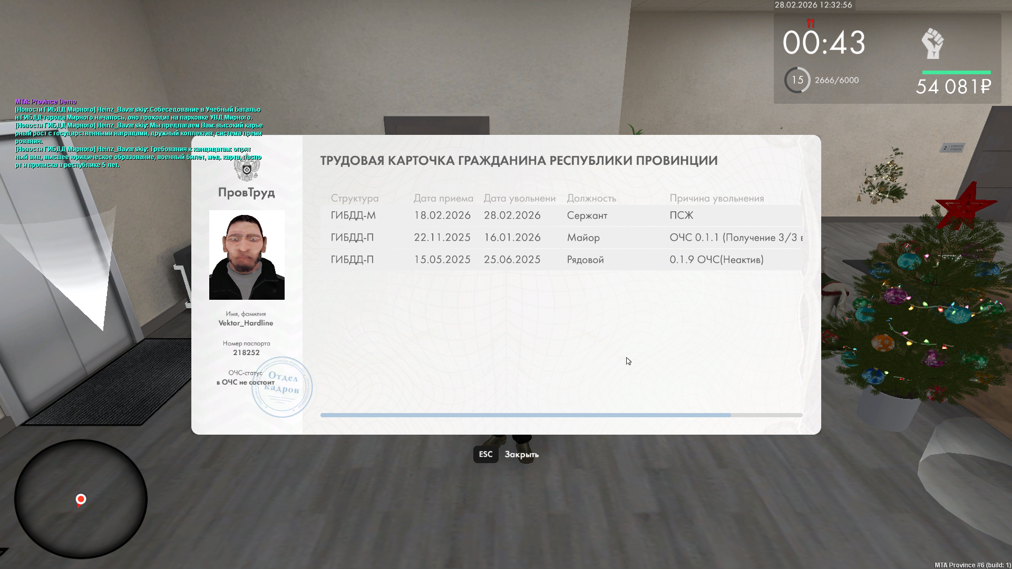Click the raised fist icon in HUD
Screen dimensions: 1012x569
(932, 44)
